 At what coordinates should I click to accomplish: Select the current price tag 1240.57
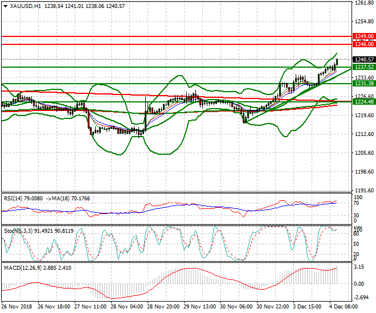(363, 59)
